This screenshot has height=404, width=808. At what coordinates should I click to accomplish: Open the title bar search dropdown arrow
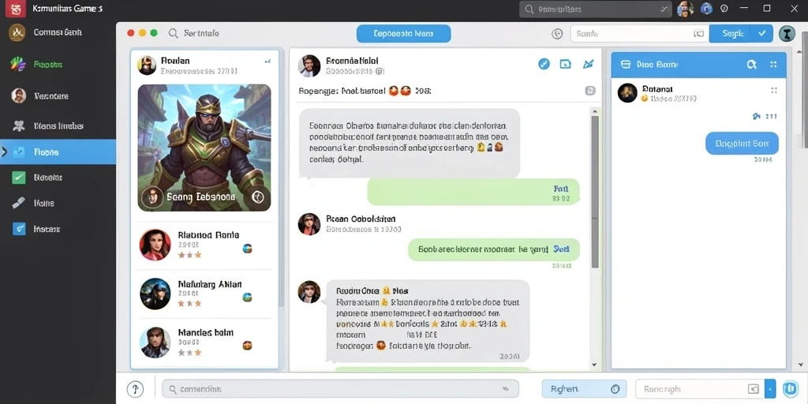click(x=663, y=9)
